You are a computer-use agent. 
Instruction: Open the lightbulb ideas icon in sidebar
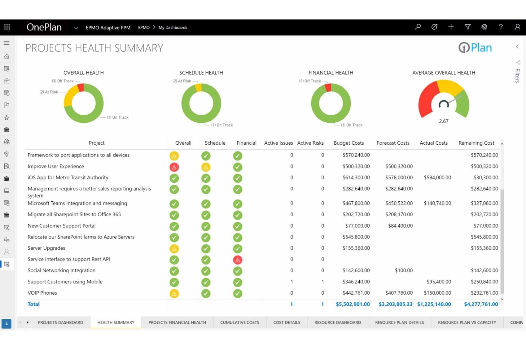coord(6,154)
